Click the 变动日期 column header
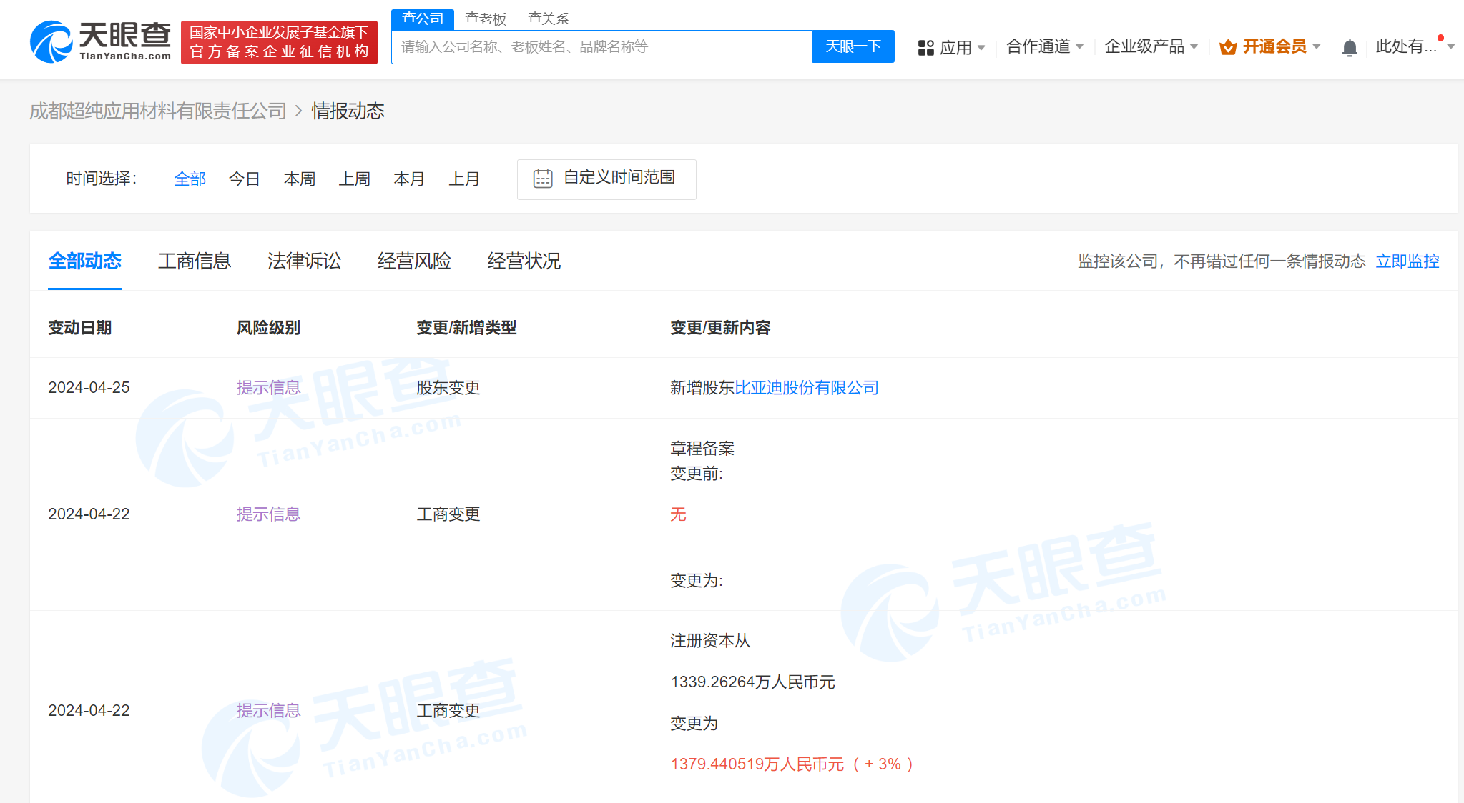1464x803 pixels. tap(80, 328)
